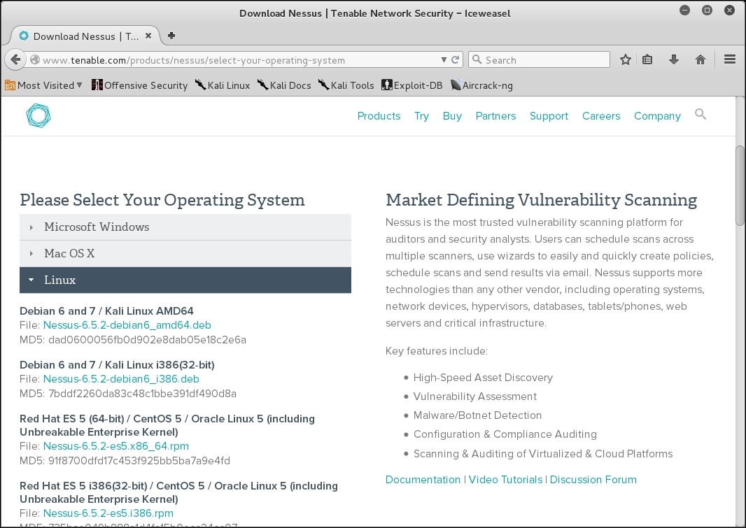
Task: Open the hamburger menu icon
Action: 730,59
